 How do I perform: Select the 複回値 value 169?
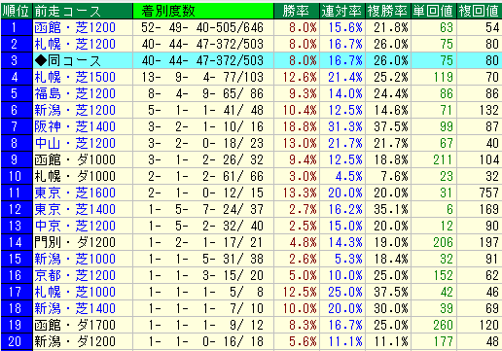(x=488, y=209)
